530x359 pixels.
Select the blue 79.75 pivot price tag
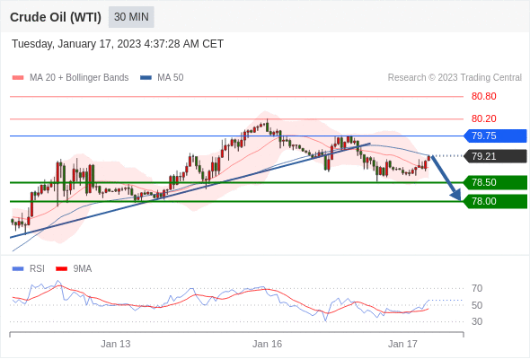[x=495, y=136]
